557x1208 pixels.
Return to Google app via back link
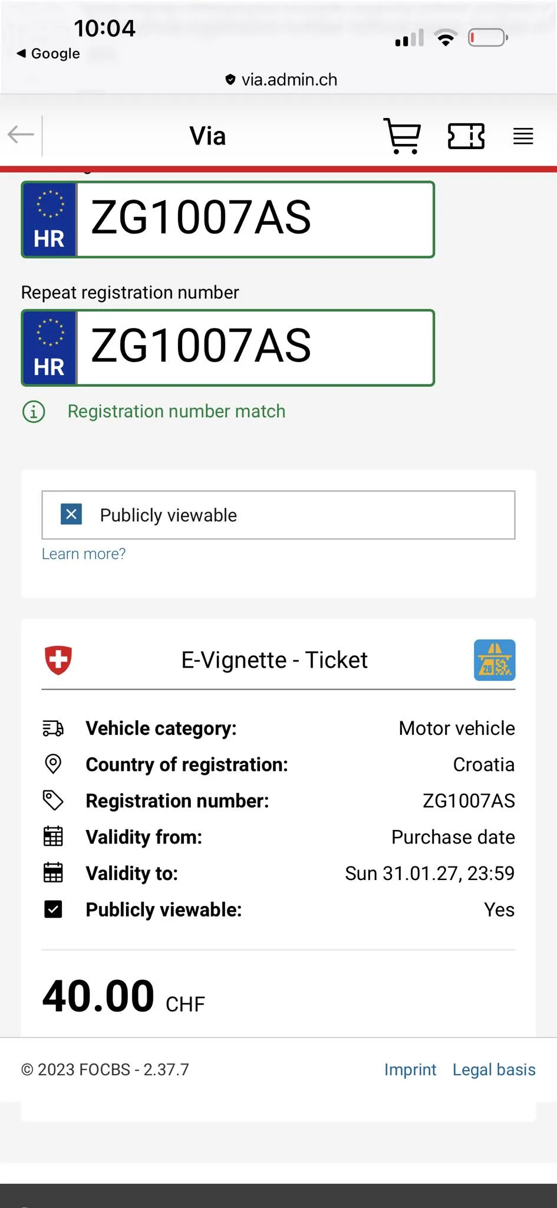point(48,54)
